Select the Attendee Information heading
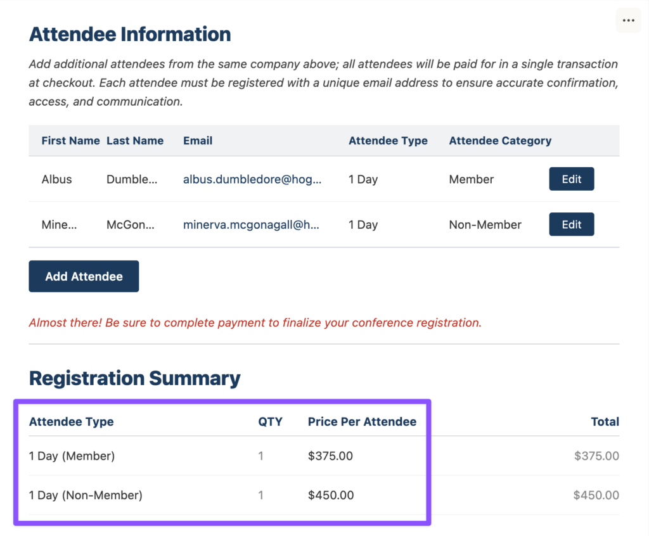Screen dimensions: 649x536 pyautogui.click(x=129, y=34)
